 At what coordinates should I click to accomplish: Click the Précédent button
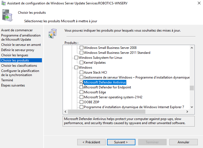(91, 142)
